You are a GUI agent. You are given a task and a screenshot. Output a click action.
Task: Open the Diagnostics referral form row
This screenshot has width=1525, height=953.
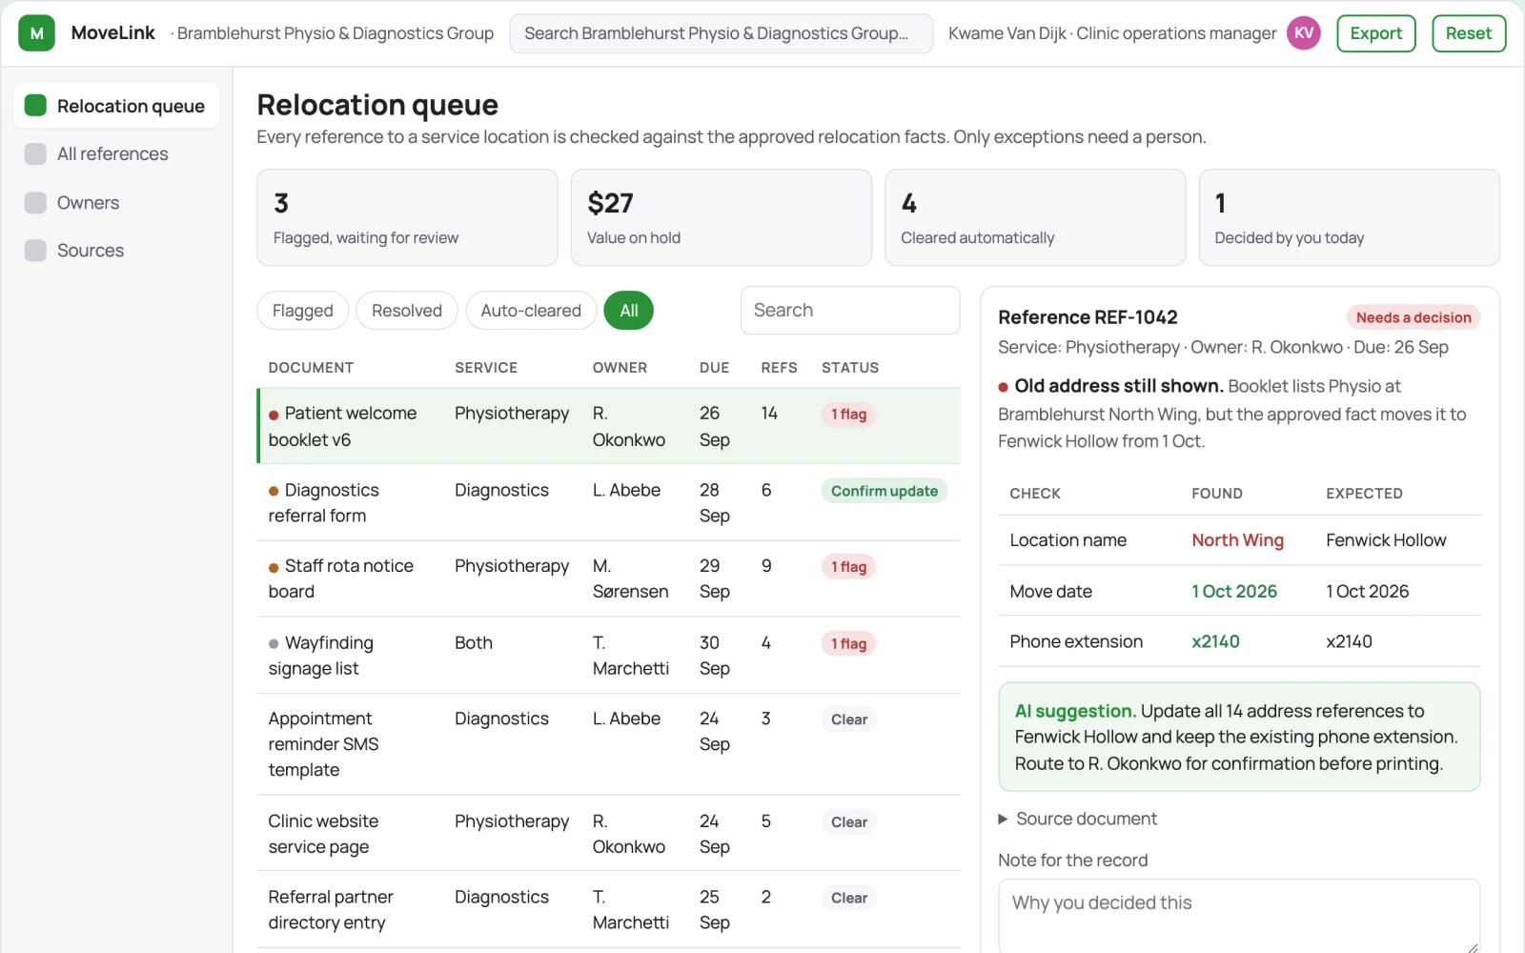(609, 502)
